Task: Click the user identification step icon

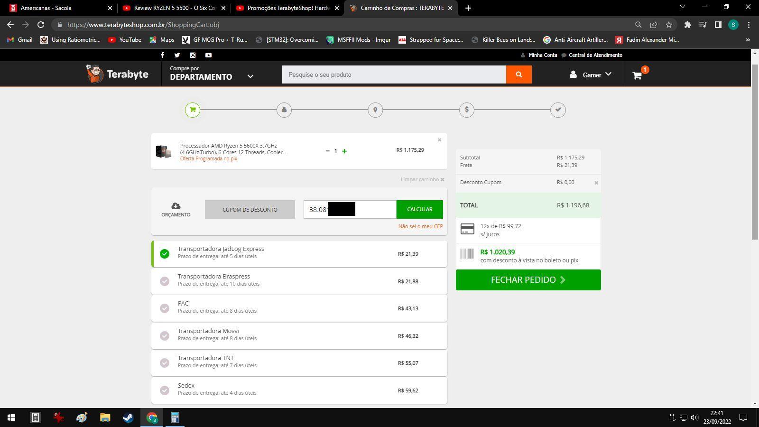Action: (x=284, y=110)
